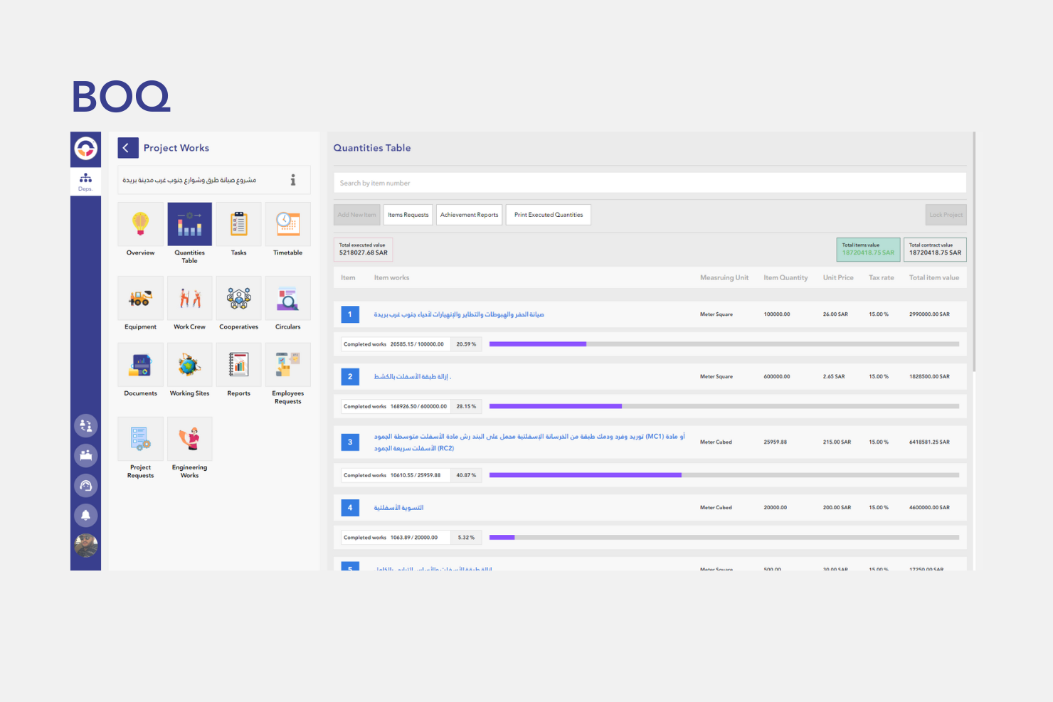Click the Add New Item button
Image resolution: width=1053 pixels, height=702 pixels.
357,215
